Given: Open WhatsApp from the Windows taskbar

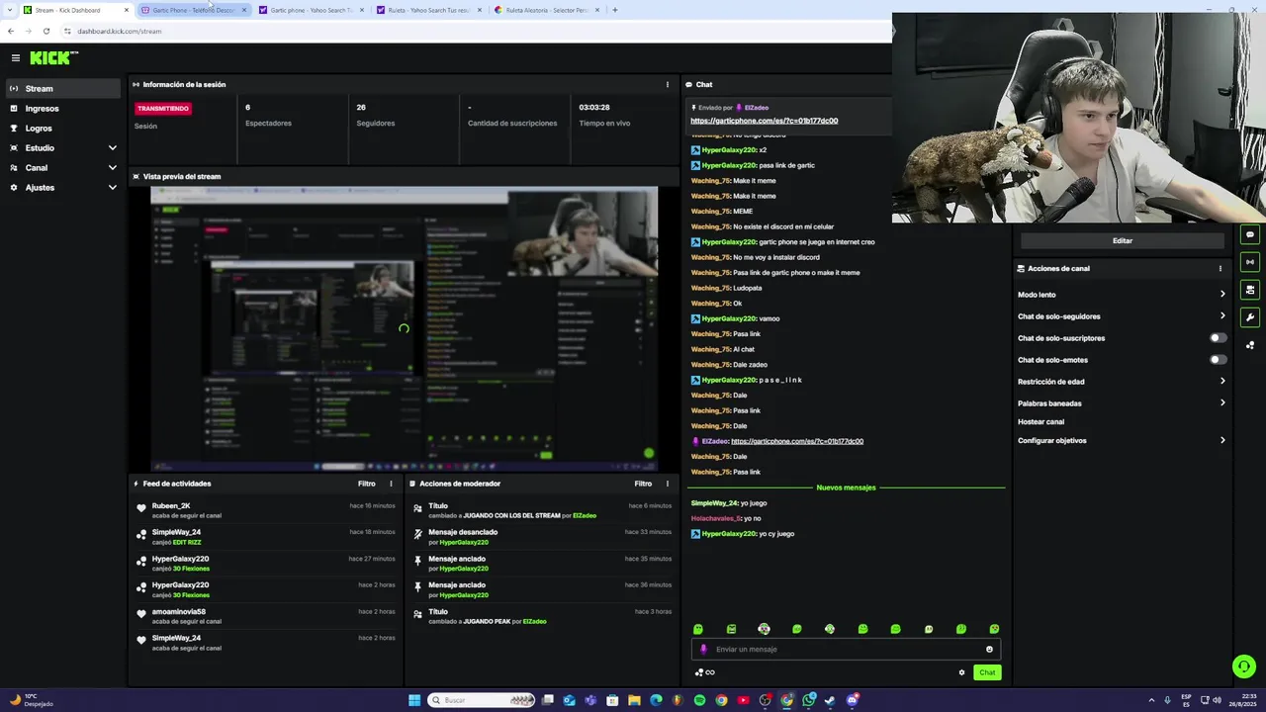Looking at the screenshot, I should pos(808,700).
